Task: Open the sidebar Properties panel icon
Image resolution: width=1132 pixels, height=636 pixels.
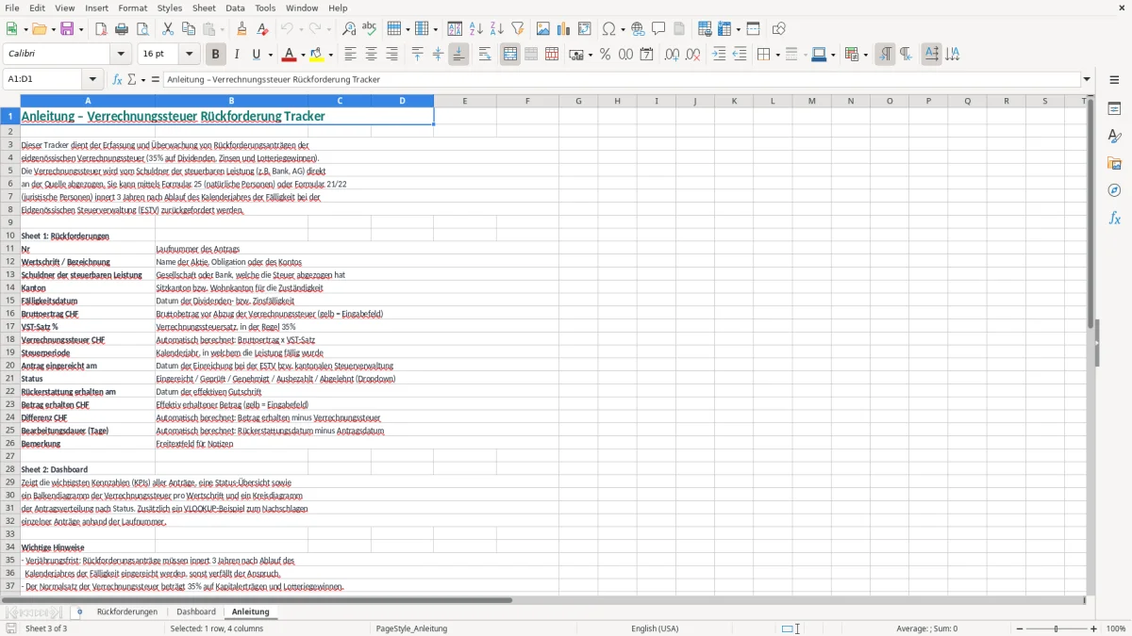Action: [x=1114, y=109]
